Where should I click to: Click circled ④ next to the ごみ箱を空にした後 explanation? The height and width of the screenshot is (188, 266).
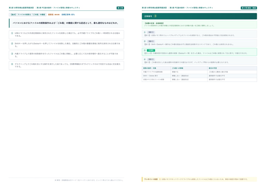tap(145, 59)
